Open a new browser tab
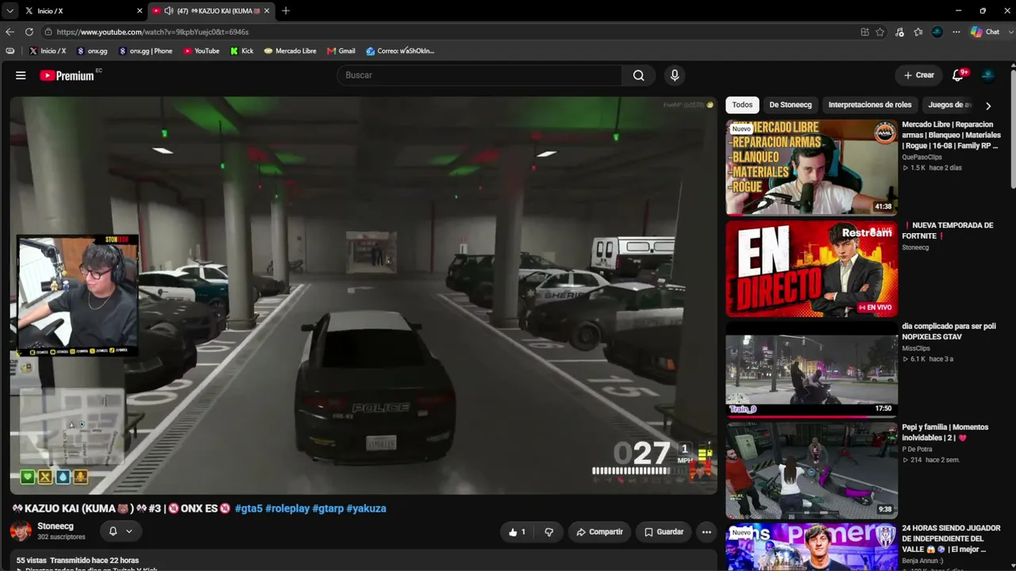The image size is (1016, 571). (x=286, y=11)
